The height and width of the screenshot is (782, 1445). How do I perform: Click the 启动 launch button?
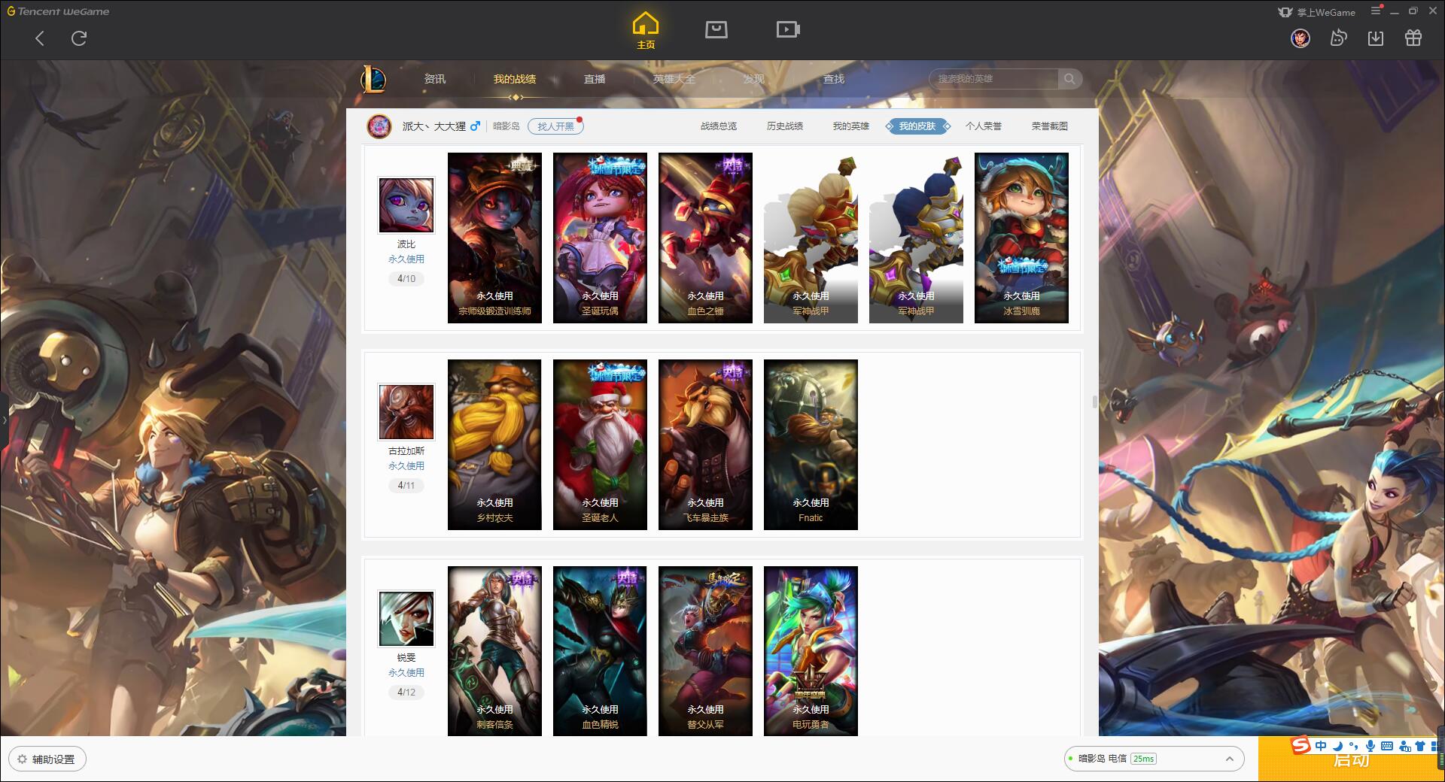click(x=1351, y=760)
